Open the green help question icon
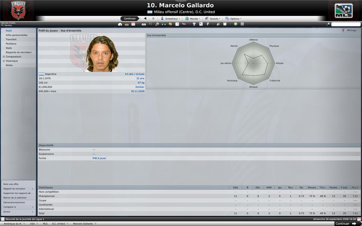 coord(235,24)
